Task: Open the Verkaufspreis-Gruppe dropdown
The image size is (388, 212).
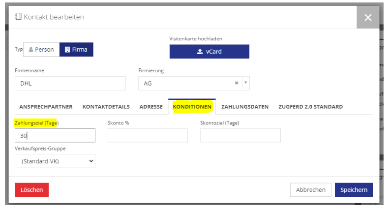Action: pyautogui.click(x=55, y=161)
